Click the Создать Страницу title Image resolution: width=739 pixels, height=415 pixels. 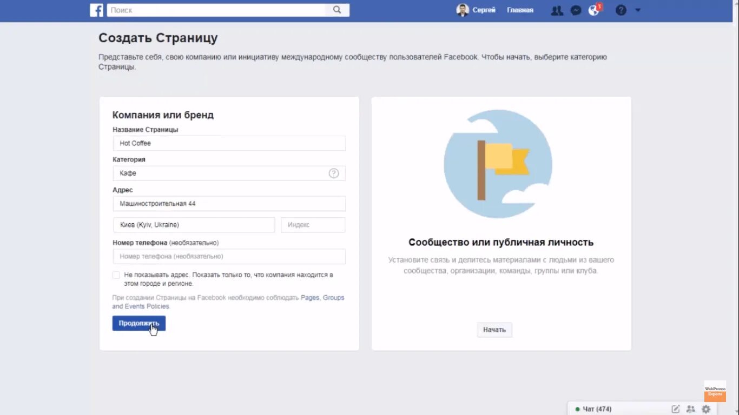(x=158, y=38)
